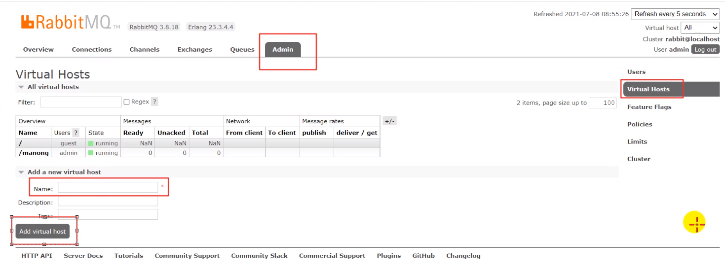Click the Erlang 23.3.4.4 version label
Image resolution: width=725 pixels, height=272 pixels.
pyautogui.click(x=211, y=27)
